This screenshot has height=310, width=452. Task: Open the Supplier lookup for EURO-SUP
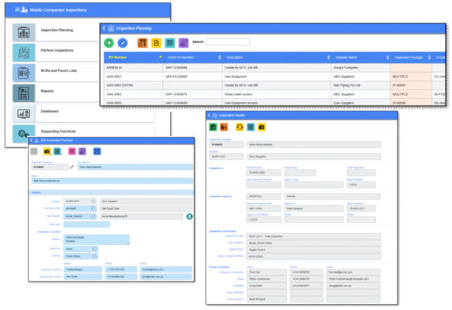click(94, 200)
